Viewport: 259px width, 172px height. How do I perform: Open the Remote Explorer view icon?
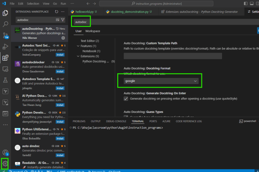point(5,69)
